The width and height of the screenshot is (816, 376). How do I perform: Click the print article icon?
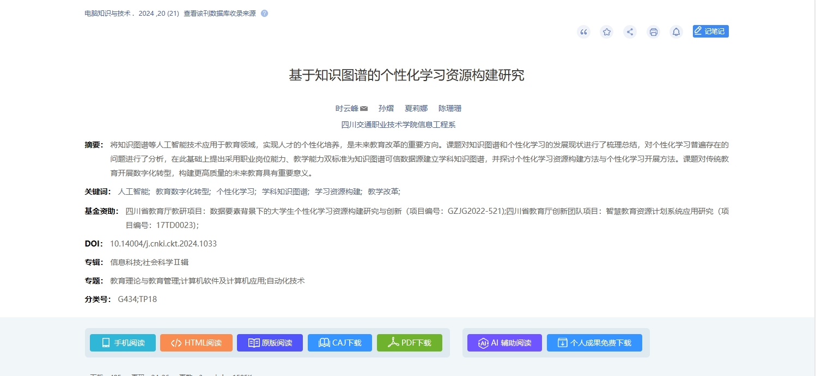(x=653, y=32)
